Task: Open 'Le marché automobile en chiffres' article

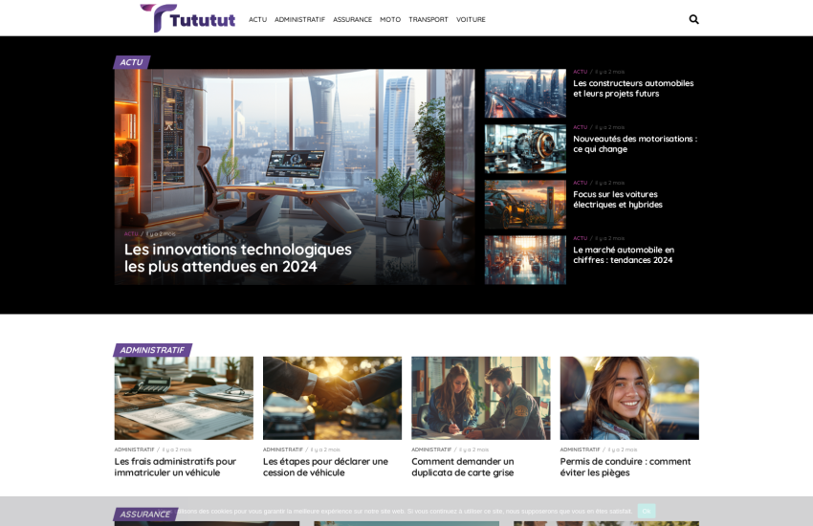Action: pos(624,254)
